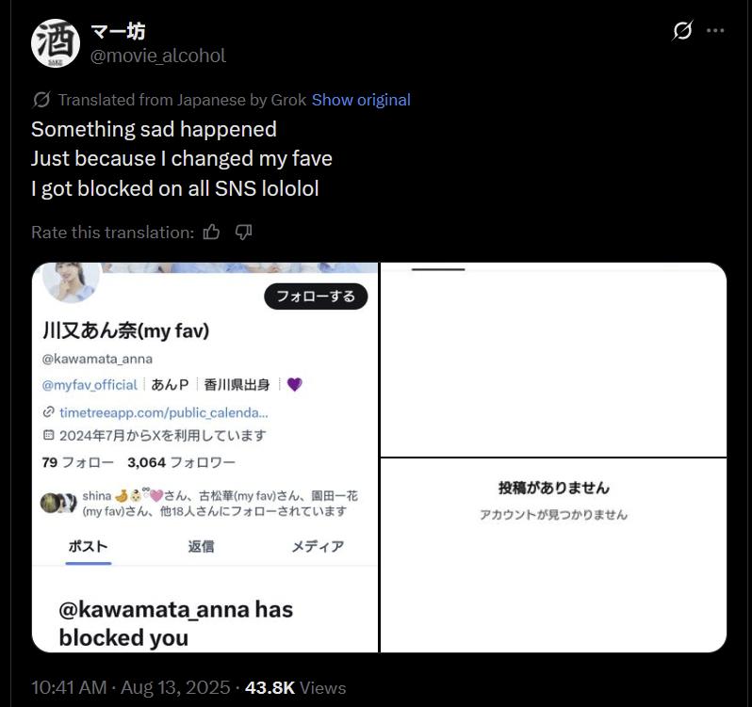Open @movie_alcohol handle link
Viewport: 752px width, 707px height.
coord(157,56)
